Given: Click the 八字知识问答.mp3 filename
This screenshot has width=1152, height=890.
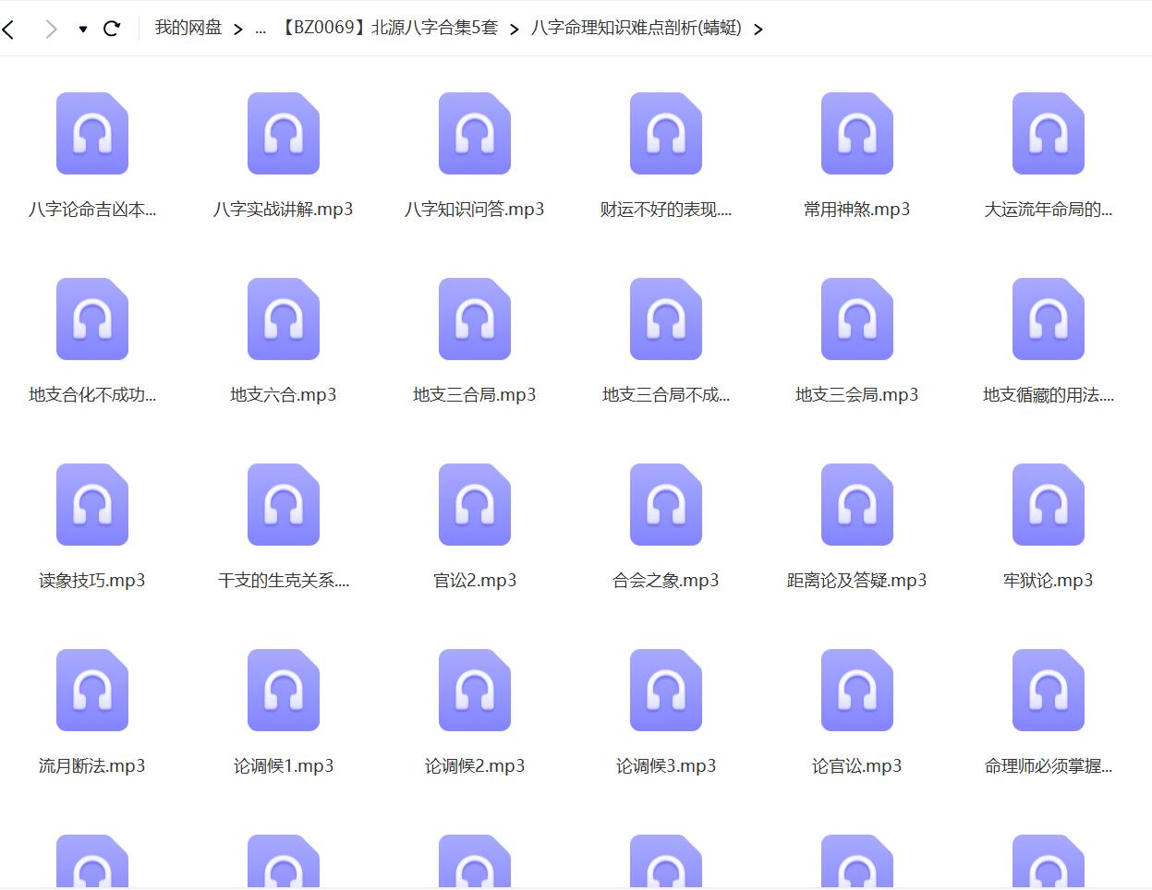Looking at the screenshot, I should click(474, 210).
